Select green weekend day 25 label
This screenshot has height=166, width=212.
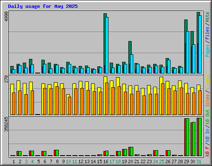point(161,161)
